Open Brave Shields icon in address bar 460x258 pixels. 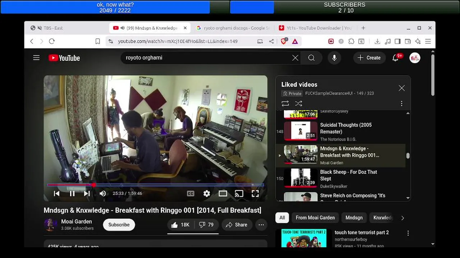284,41
